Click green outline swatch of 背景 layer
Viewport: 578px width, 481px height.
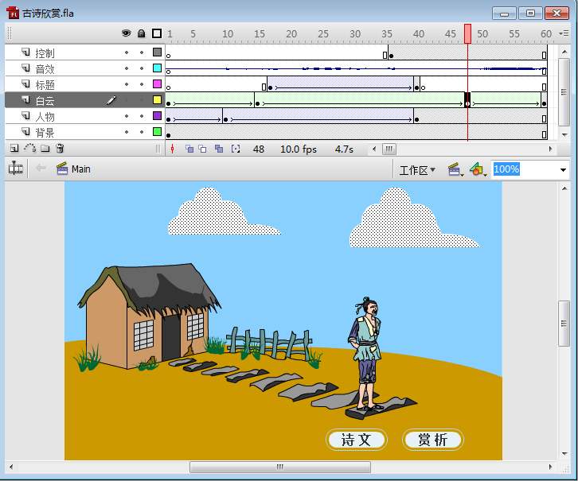point(157,131)
